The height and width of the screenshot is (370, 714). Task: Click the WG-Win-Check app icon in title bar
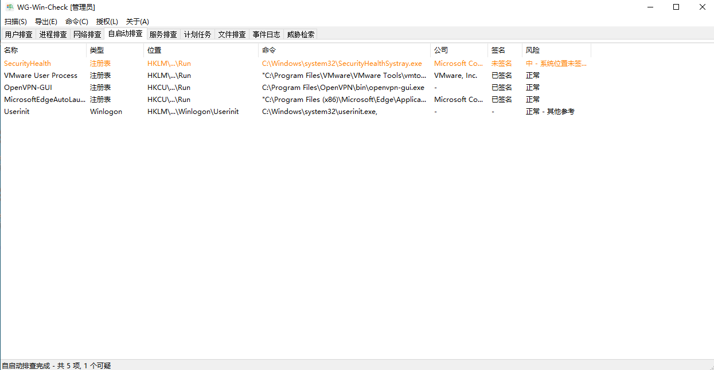point(10,7)
